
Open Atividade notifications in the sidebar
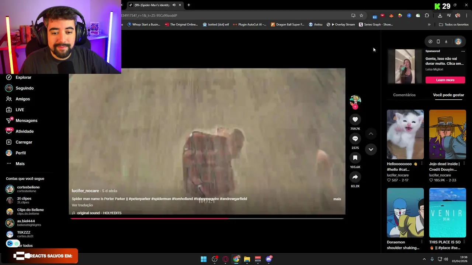pyautogui.click(x=24, y=131)
